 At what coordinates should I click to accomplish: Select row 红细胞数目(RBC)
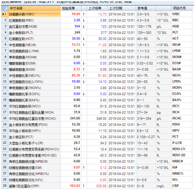pyautogui.click(x=96, y=20)
